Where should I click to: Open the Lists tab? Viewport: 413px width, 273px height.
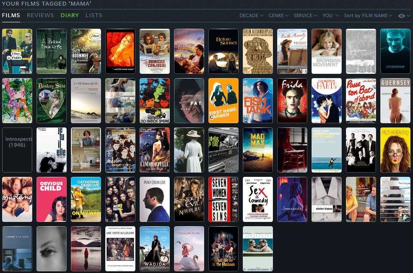[x=94, y=15]
